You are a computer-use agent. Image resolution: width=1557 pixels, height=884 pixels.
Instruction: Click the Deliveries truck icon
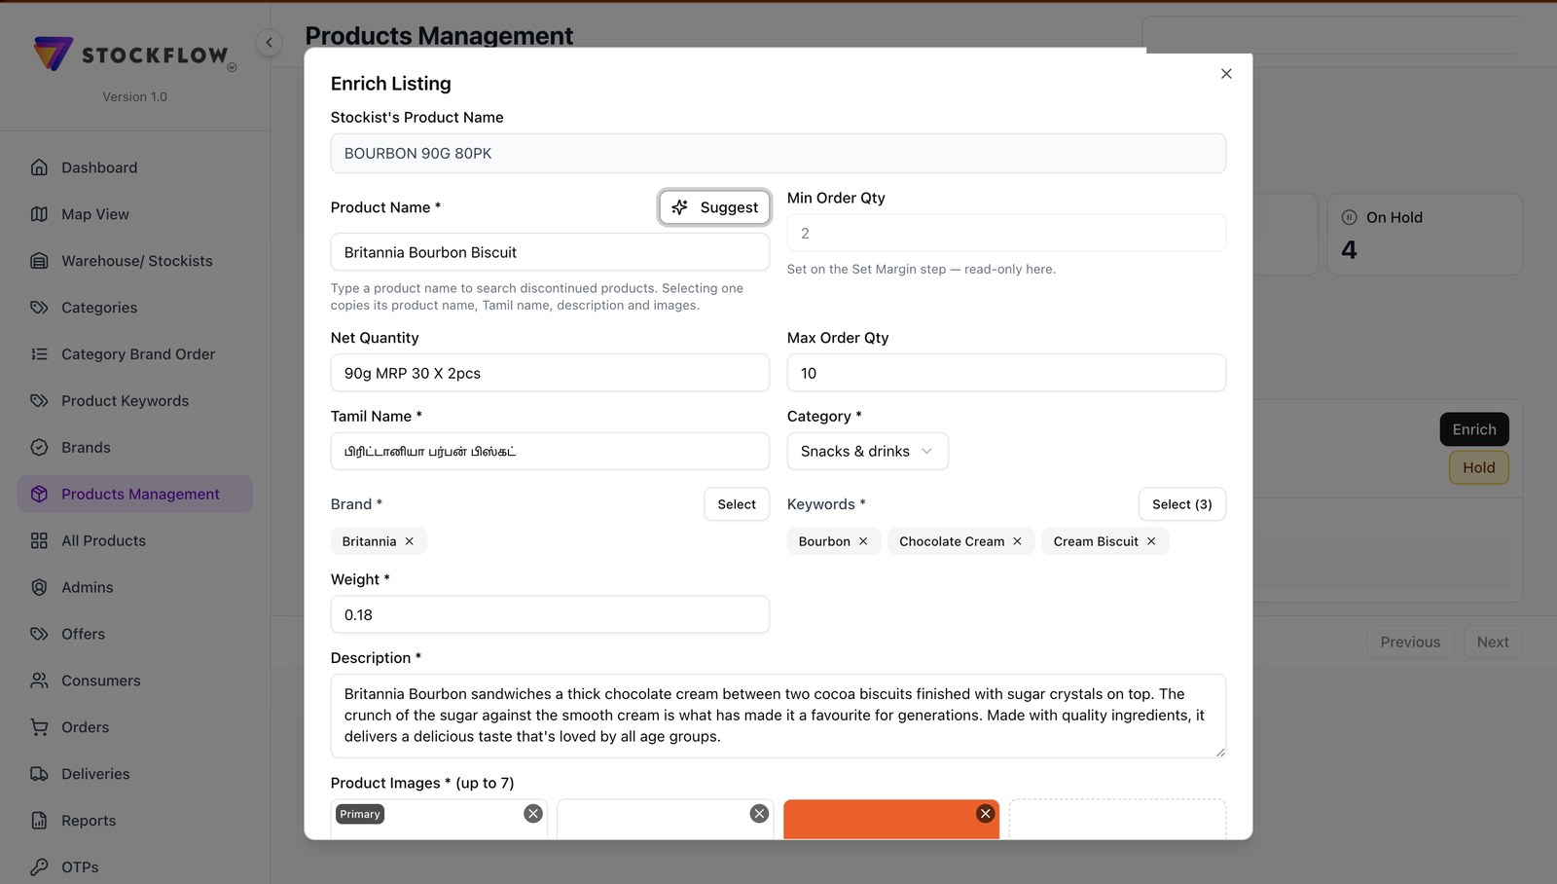click(39, 775)
